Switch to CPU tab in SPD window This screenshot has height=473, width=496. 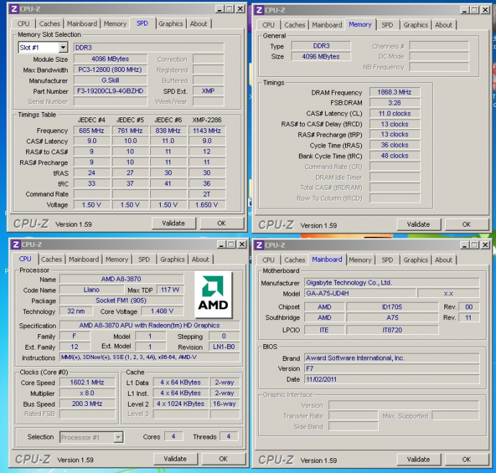click(x=23, y=23)
